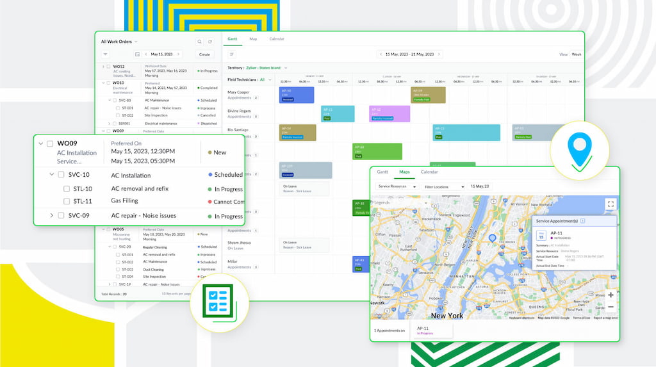The image size is (656, 367).
Task: Click the May 15 date badge for AP-11
Action: 541,236
